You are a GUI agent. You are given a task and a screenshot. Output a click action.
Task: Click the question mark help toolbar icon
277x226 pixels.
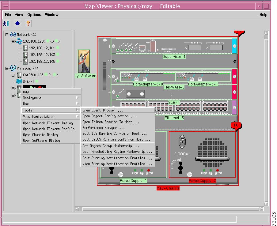(x=28, y=24)
